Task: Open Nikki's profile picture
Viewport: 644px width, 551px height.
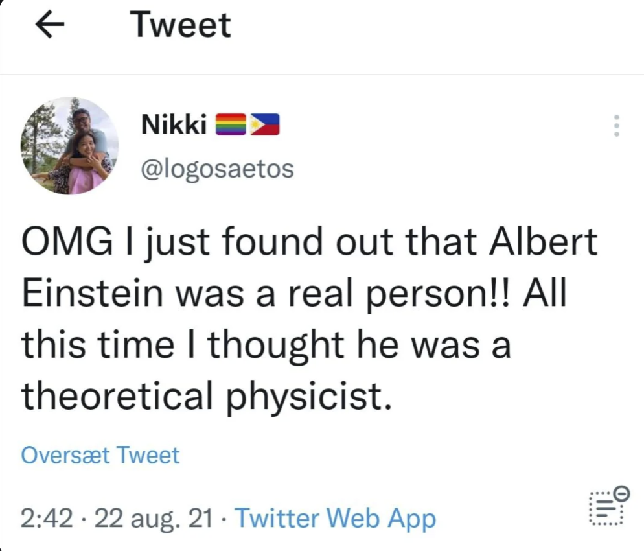Action: 69,147
